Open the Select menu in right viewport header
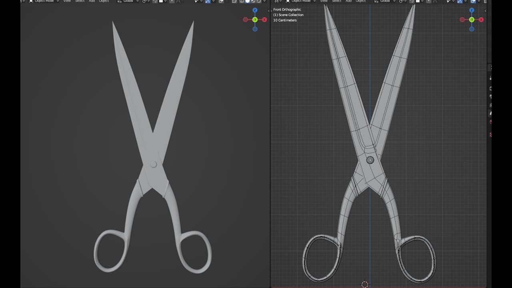This screenshot has width=512, height=288. pyautogui.click(x=337, y=1)
